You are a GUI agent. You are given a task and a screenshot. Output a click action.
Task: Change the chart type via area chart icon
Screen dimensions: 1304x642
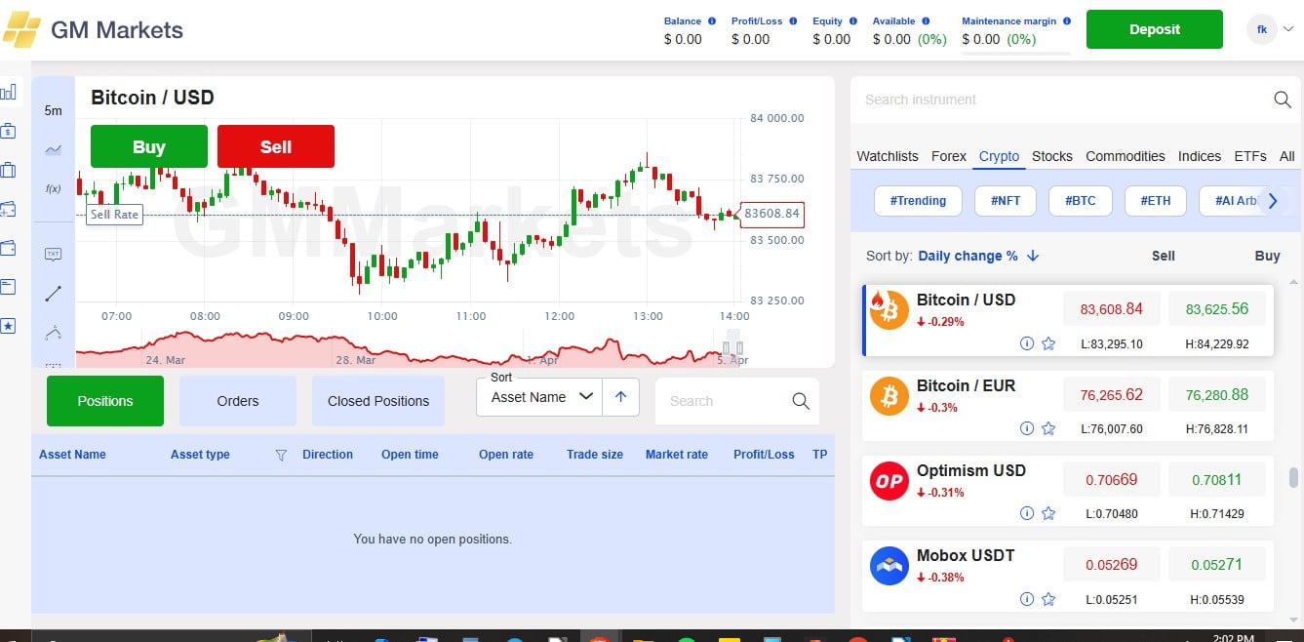[54, 149]
